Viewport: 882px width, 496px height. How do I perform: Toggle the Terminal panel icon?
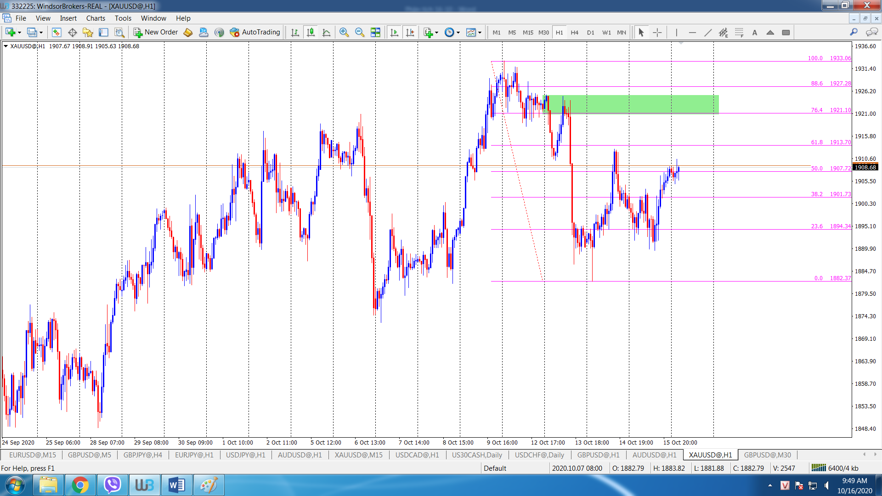click(103, 32)
